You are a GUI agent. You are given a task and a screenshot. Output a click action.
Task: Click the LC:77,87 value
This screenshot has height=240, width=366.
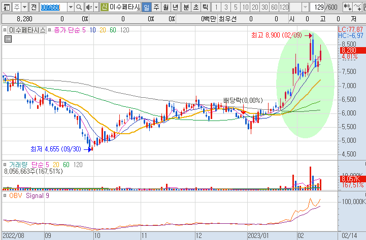click(351, 29)
